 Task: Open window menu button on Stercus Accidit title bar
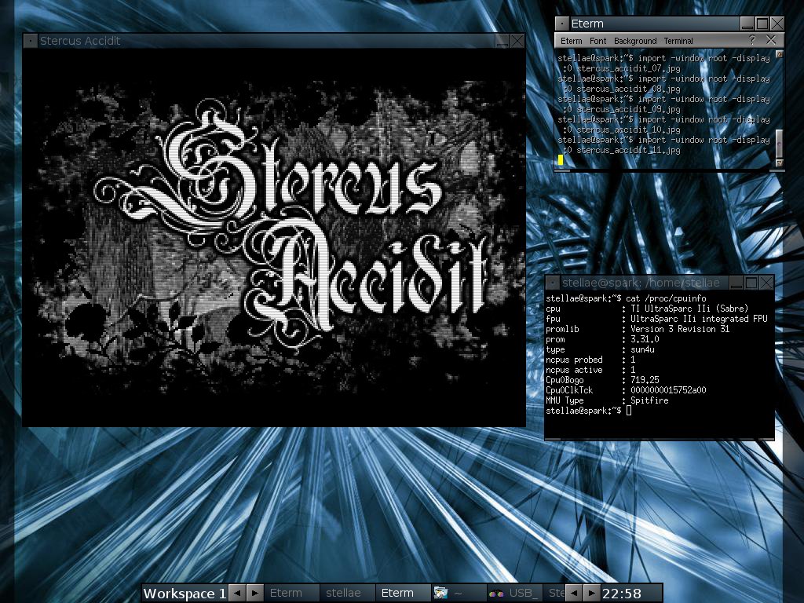[x=31, y=41]
